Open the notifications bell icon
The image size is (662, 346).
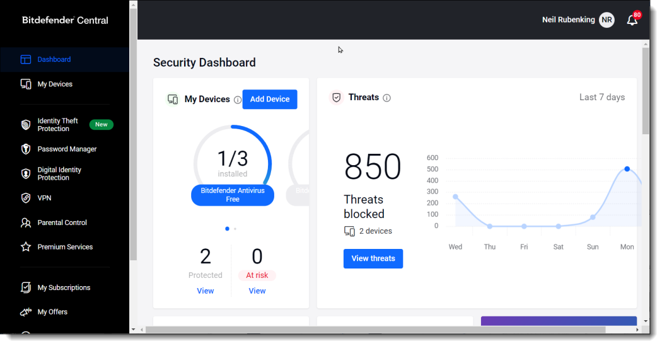click(x=632, y=20)
